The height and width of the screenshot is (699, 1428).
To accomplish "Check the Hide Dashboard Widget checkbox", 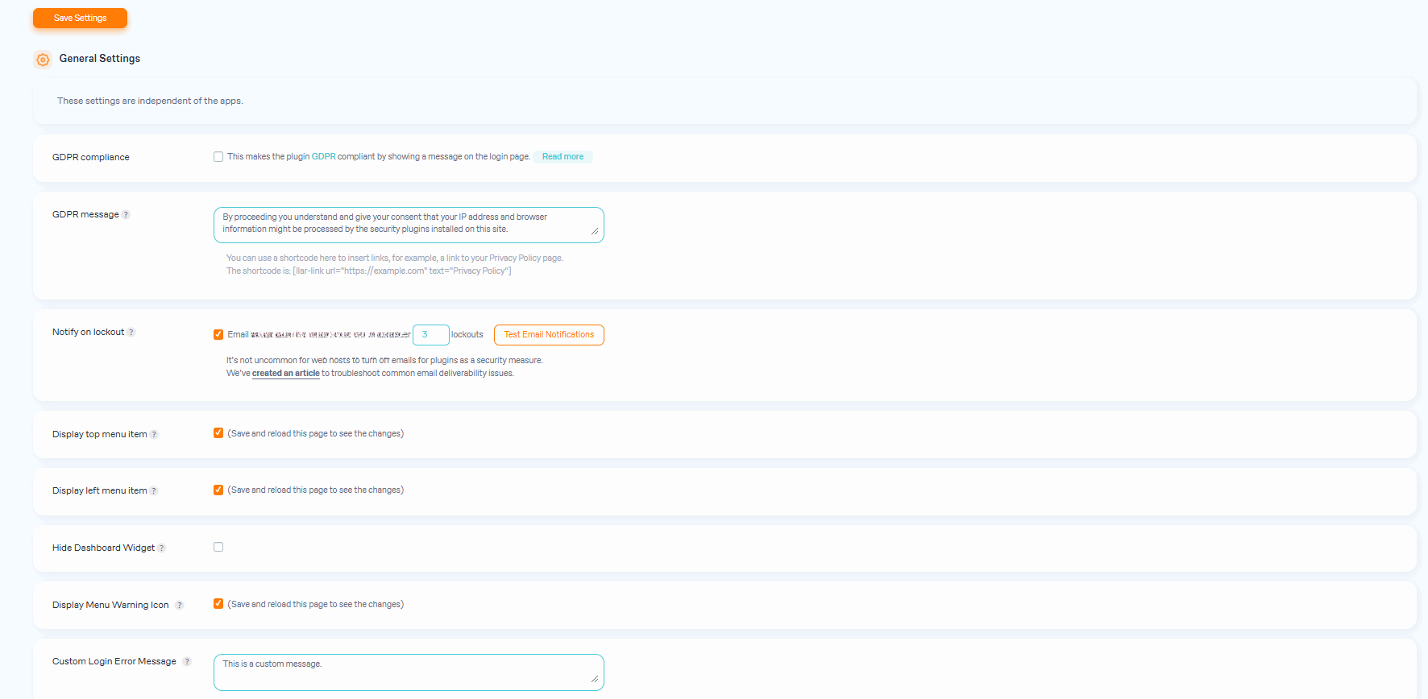I will click(218, 547).
